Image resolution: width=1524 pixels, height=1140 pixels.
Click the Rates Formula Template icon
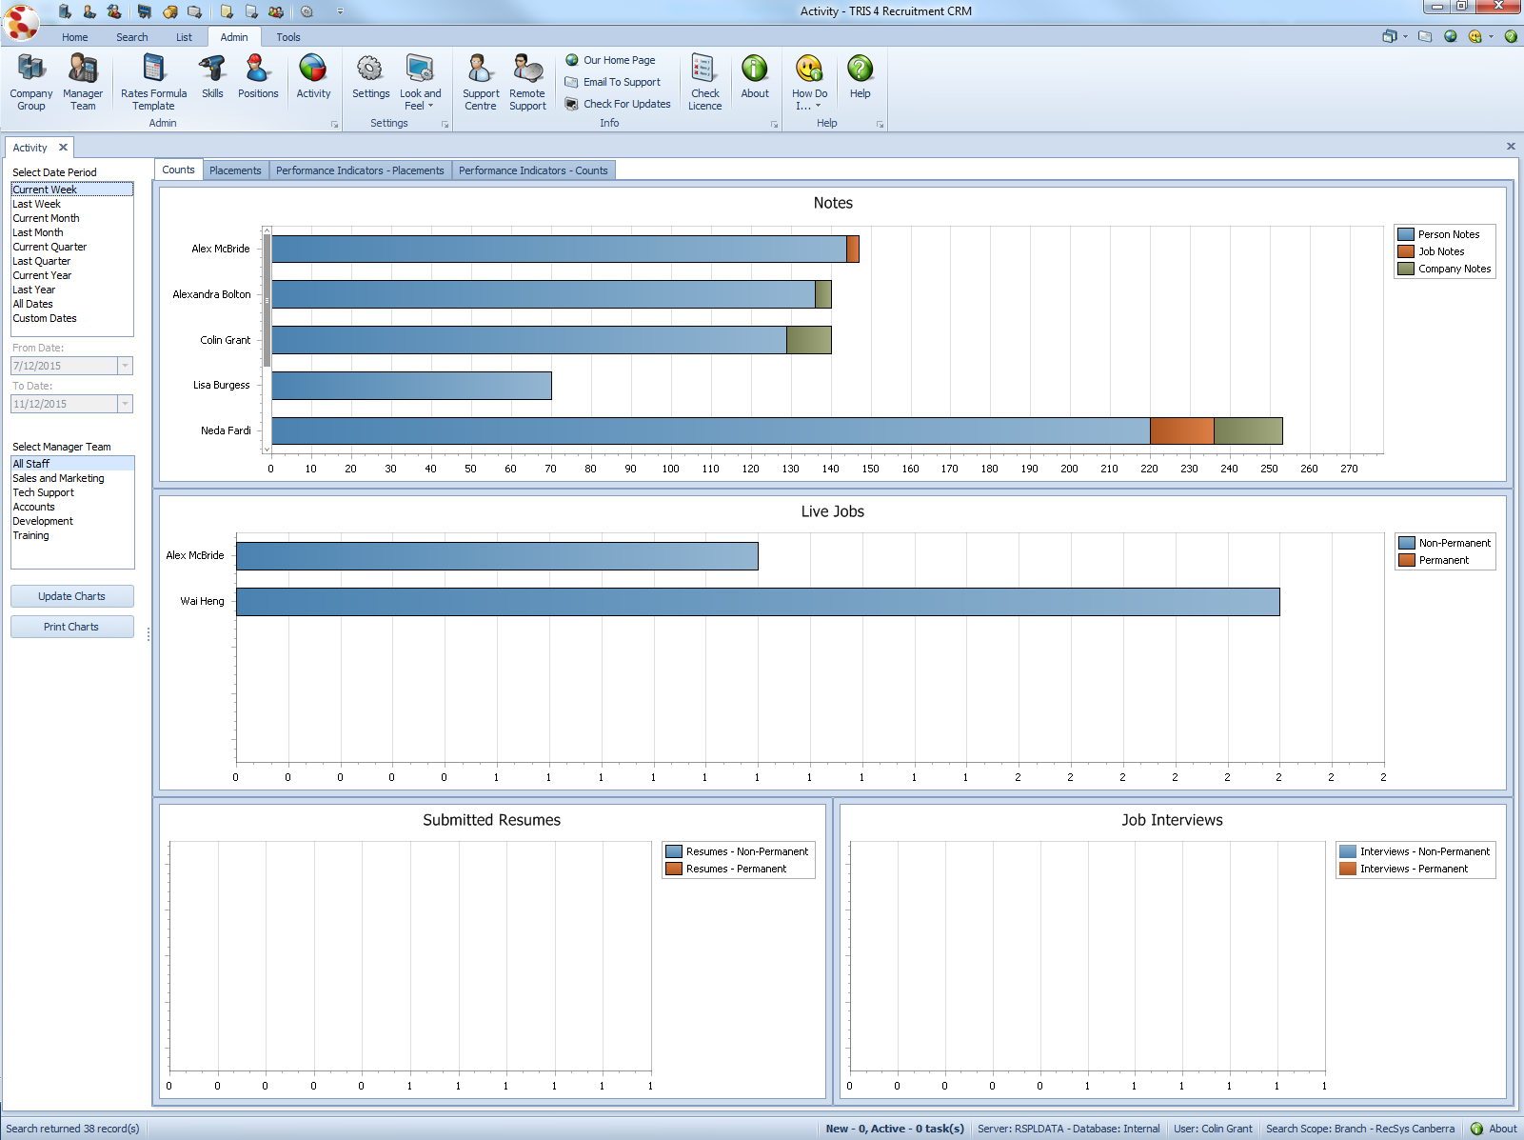(151, 81)
